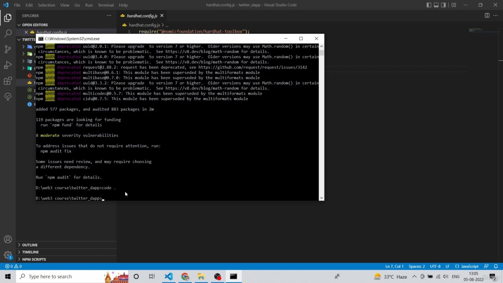
Task: Expand the Outline section
Action: [66, 245]
